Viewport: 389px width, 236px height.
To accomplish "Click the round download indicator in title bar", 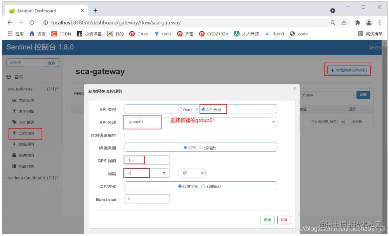I will [x=333, y=10].
